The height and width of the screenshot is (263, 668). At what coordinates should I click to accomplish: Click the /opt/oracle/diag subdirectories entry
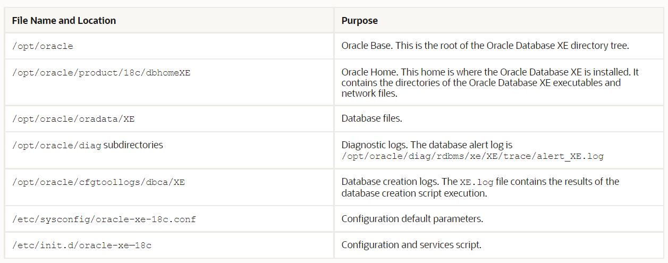[x=87, y=145]
